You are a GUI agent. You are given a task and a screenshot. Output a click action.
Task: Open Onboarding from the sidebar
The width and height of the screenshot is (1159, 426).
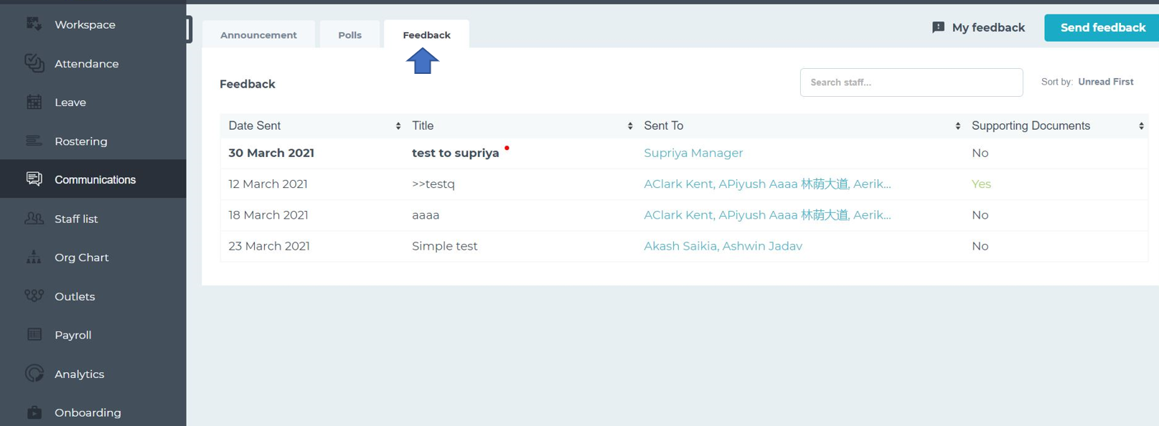(x=88, y=412)
